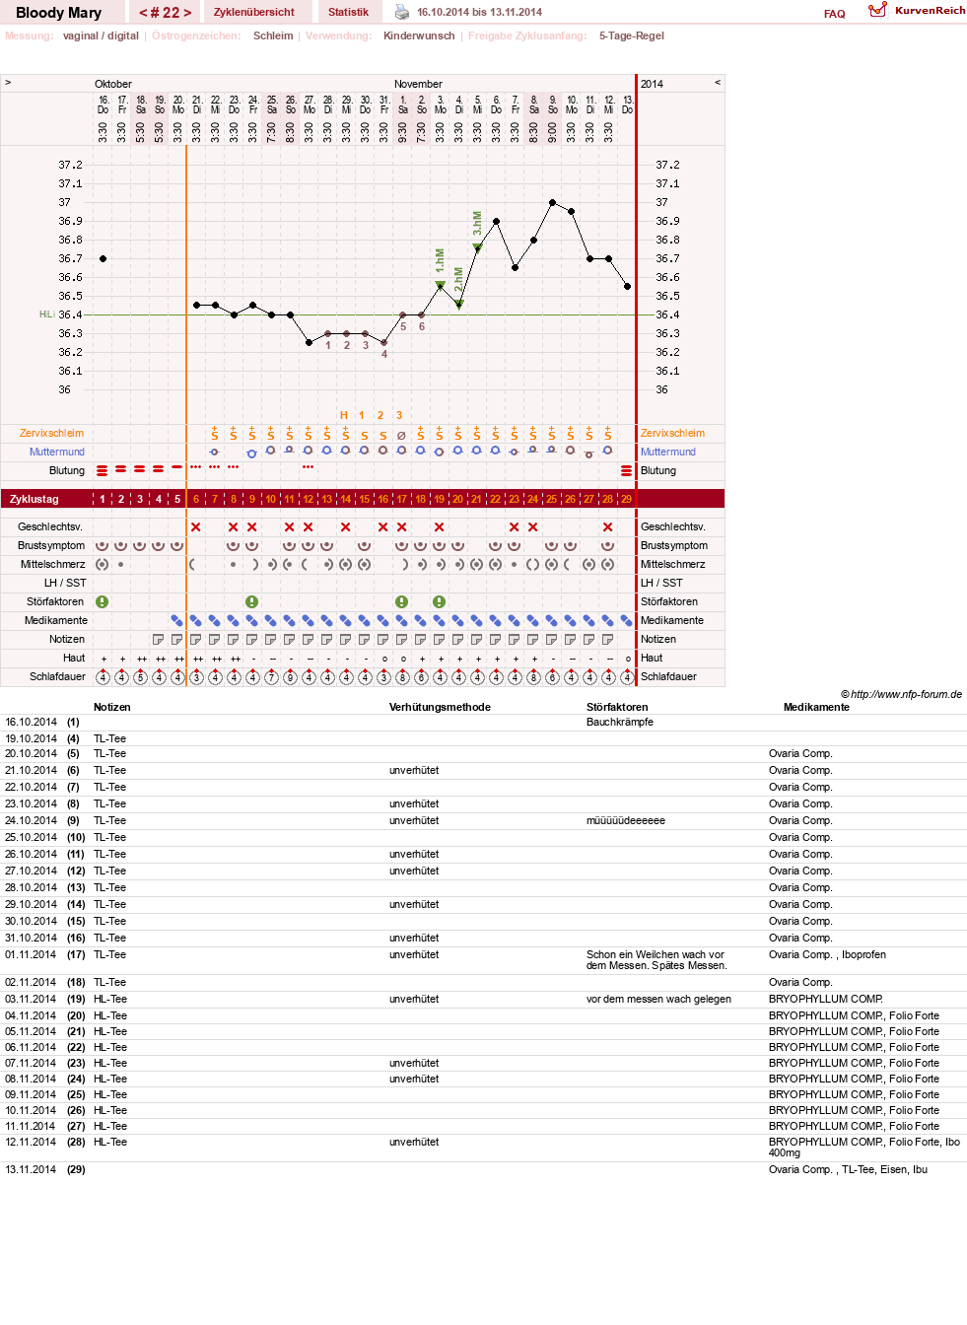Go to the previous cycle with the < arrow

pyautogui.click(x=143, y=13)
